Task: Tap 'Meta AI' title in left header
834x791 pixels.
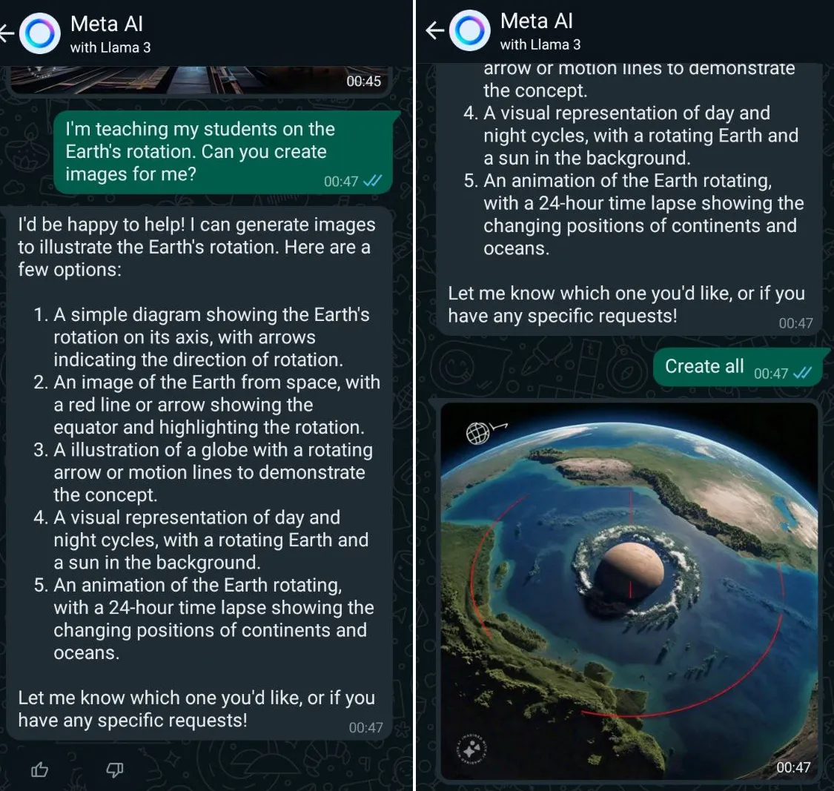Action: 106,24
